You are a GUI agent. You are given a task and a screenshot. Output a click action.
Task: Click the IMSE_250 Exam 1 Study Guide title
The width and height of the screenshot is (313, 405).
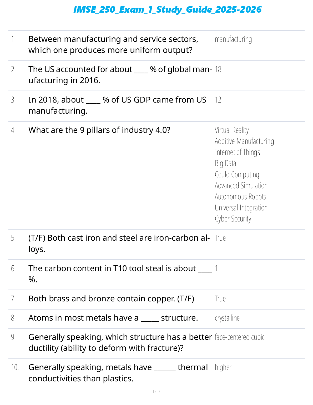coord(167,10)
